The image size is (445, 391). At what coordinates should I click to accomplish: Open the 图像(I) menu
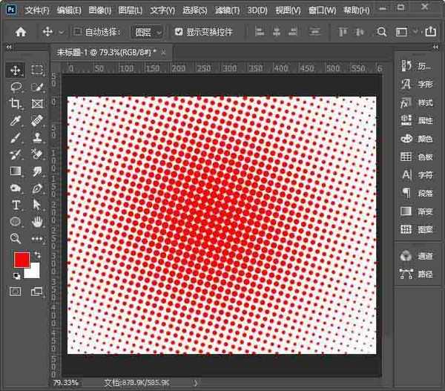pyautogui.click(x=100, y=10)
